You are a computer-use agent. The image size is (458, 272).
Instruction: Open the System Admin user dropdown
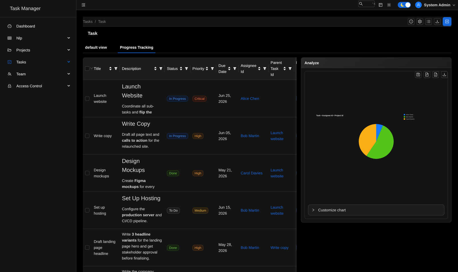[x=454, y=5]
